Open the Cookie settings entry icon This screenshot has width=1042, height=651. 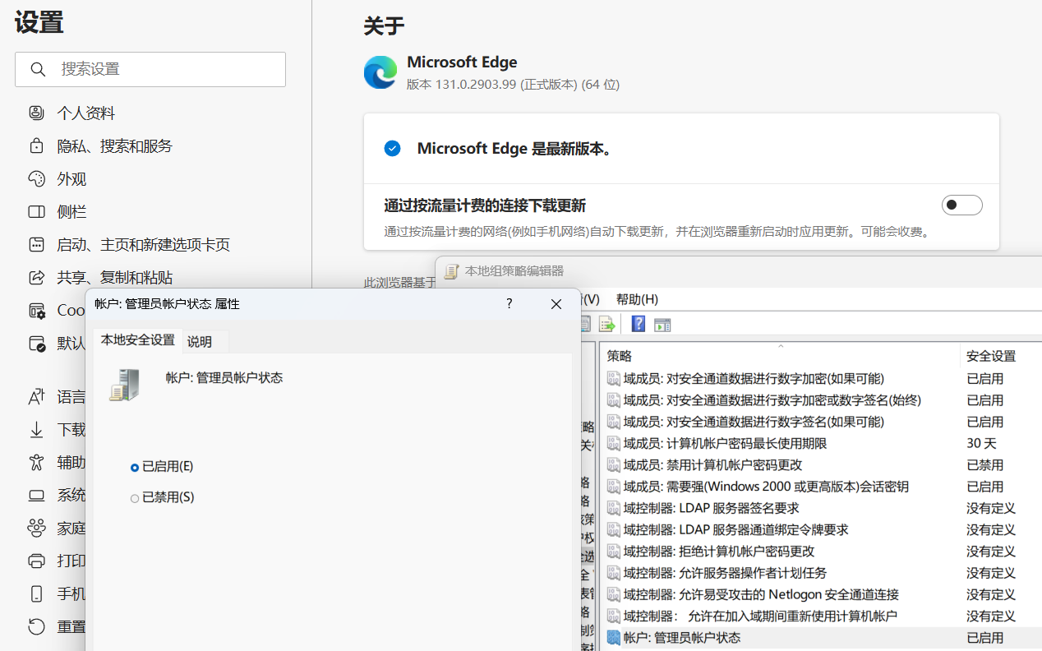pos(37,311)
